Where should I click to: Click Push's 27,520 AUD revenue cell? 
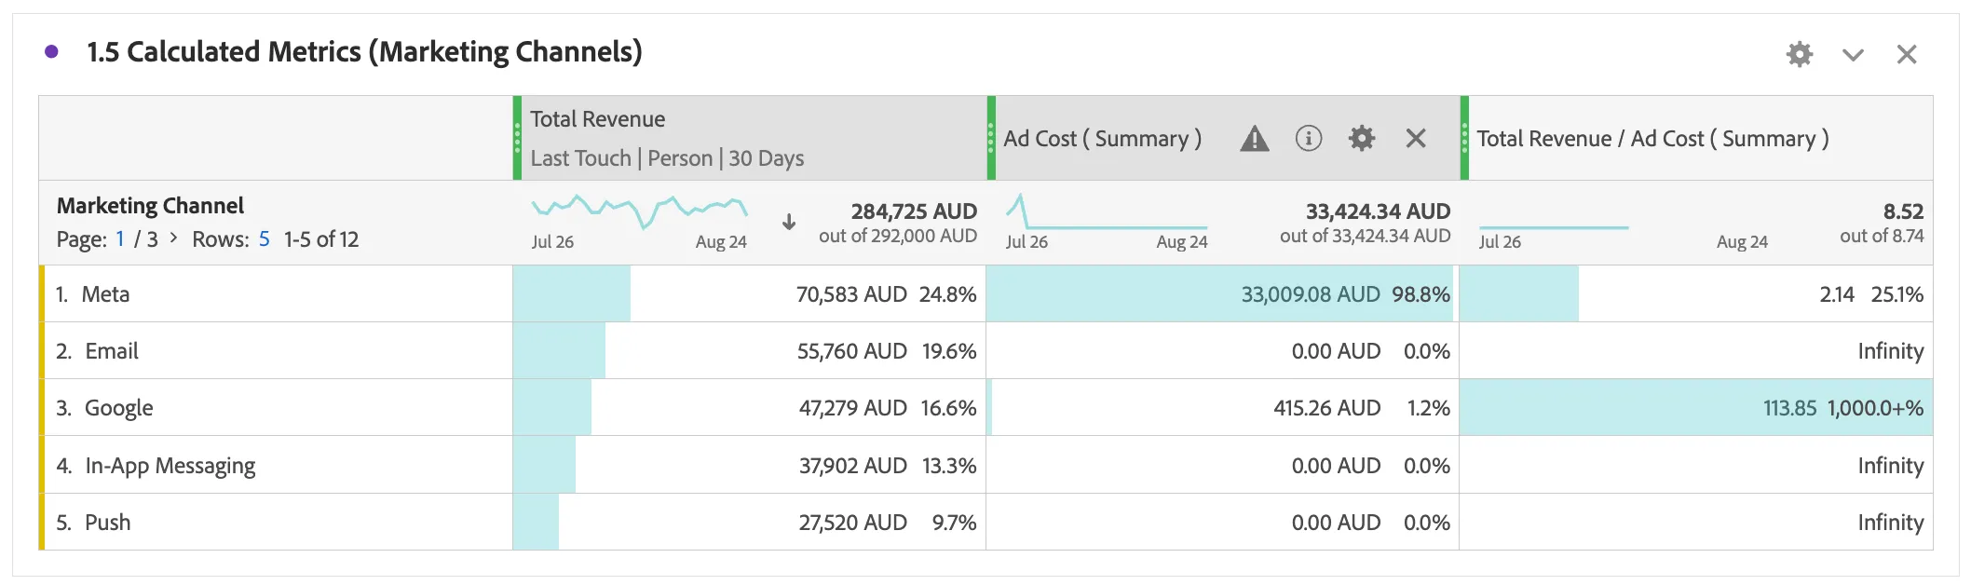click(750, 522)
